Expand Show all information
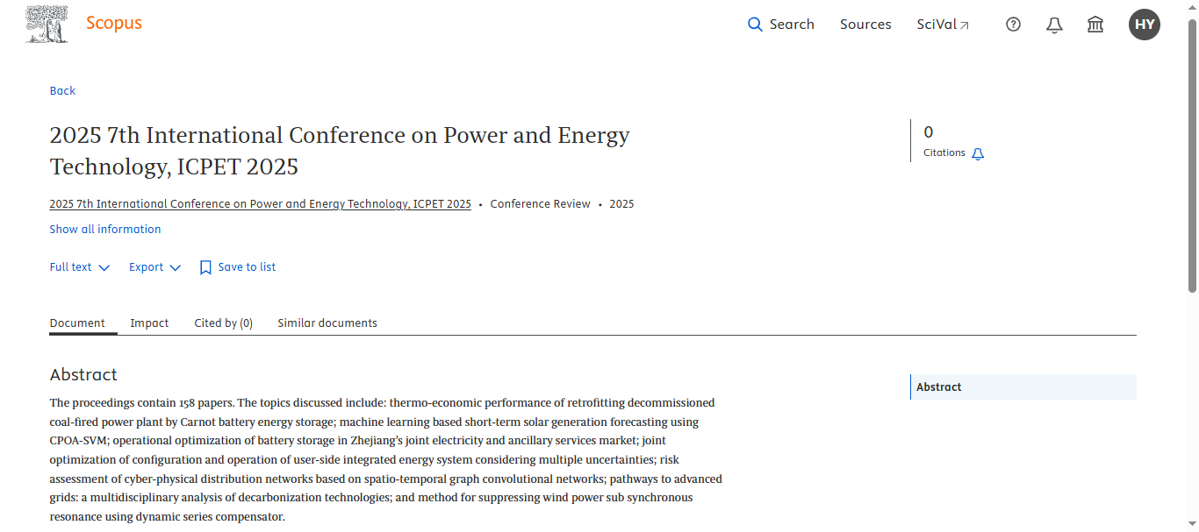The width and height of the screenshot is (1199, 532). [x=105, y=230]
